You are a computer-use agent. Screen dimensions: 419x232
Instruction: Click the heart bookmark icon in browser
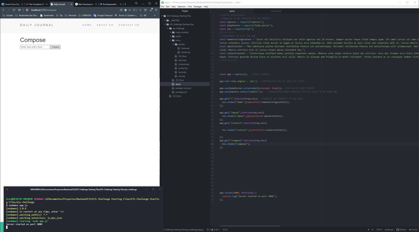[134, 10]
